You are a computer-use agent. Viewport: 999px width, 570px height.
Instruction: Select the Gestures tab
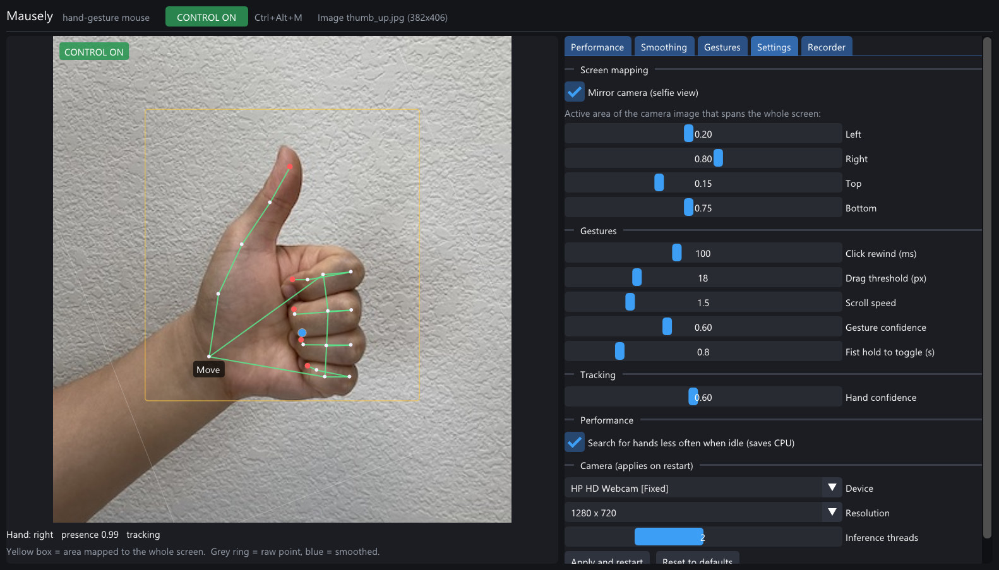tap(722, 47)
